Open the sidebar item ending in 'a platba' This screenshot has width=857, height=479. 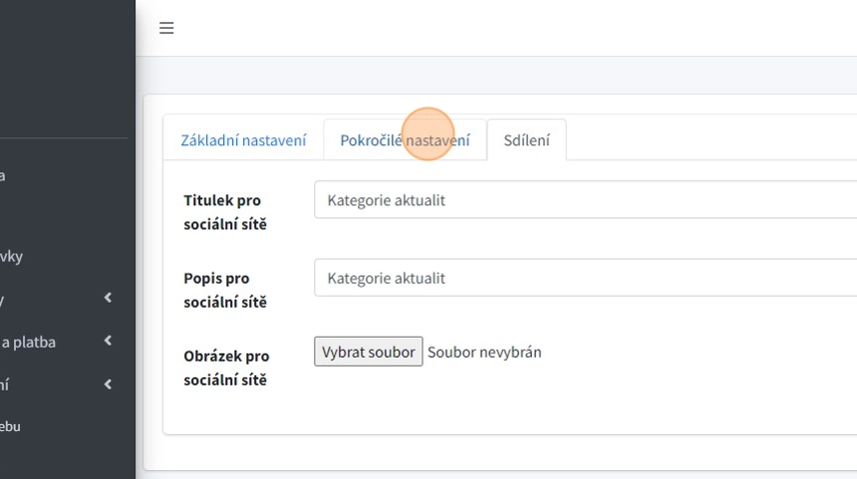click(x=28, y=342)
